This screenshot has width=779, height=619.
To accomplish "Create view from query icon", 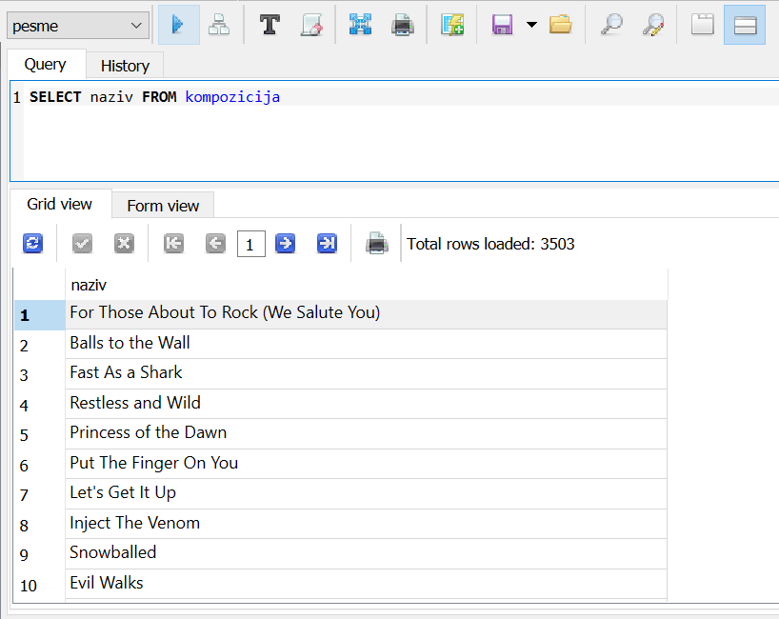I will click(452, 25).
